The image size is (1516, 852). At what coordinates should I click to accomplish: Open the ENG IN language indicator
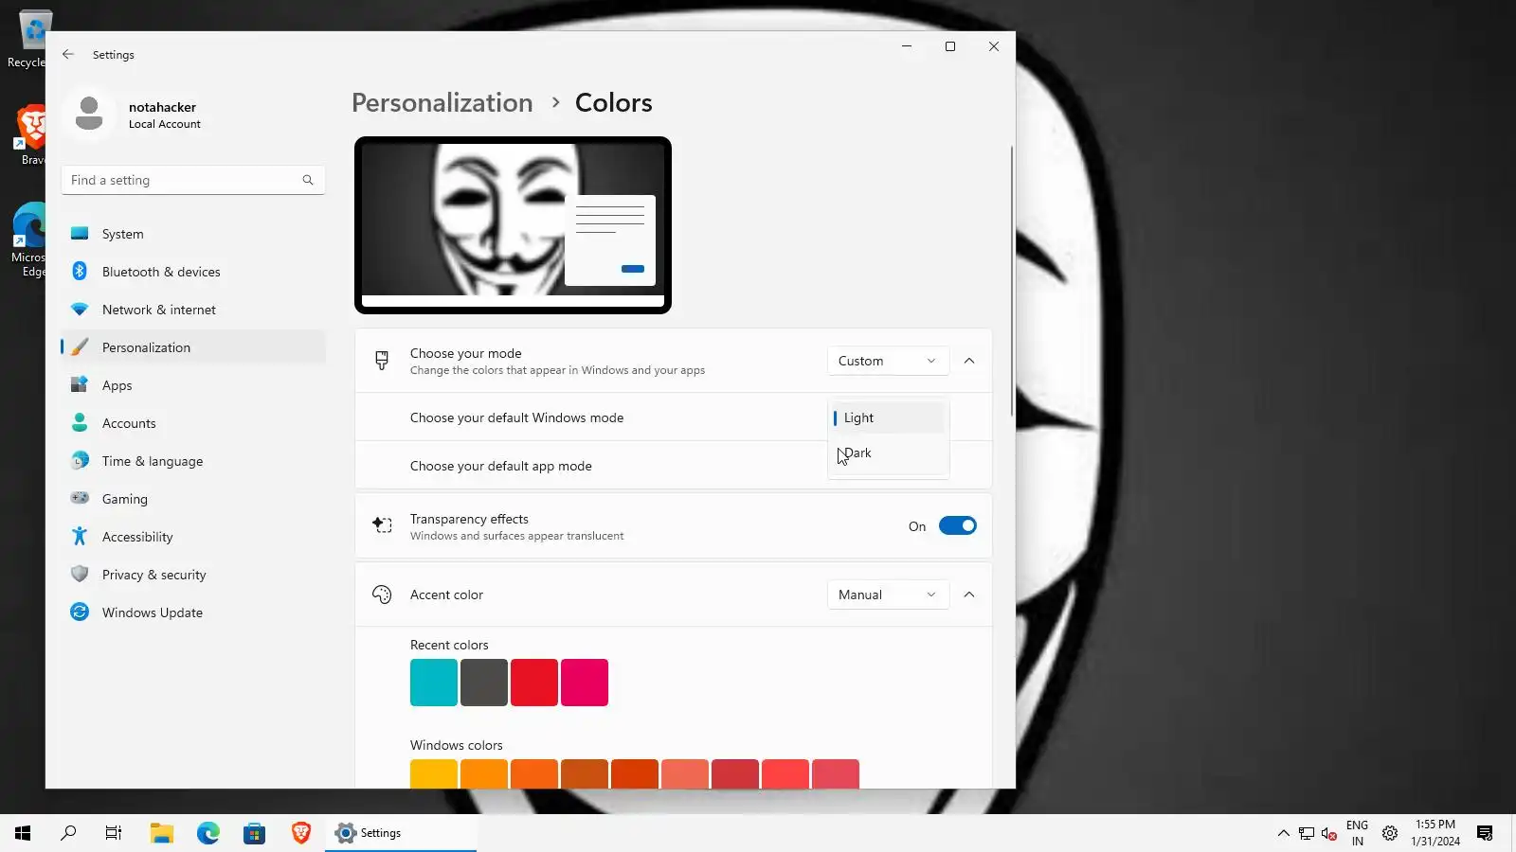pos(1357,833)
